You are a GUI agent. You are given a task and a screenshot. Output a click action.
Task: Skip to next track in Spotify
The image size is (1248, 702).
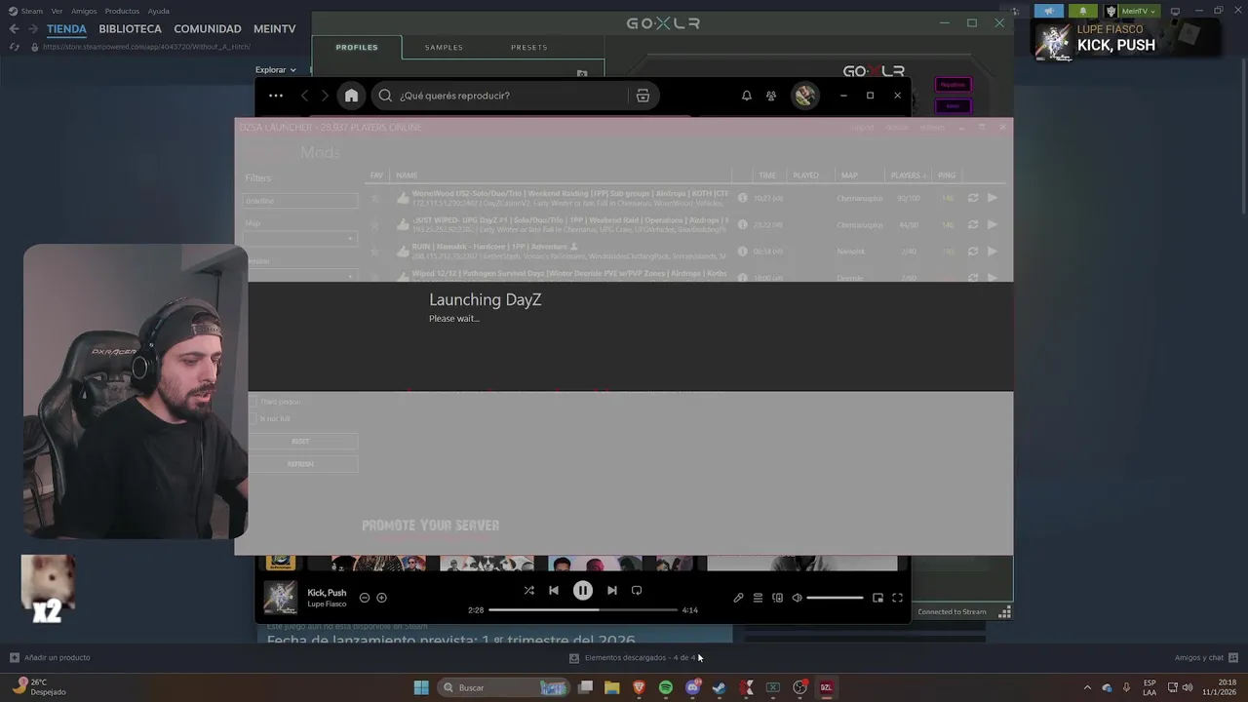pyautogui.click(x=611, y=590)
